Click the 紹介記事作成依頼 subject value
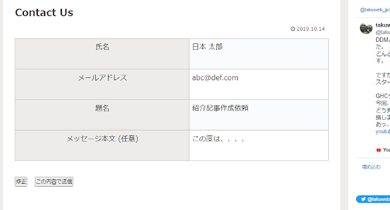 pos(220,108)
